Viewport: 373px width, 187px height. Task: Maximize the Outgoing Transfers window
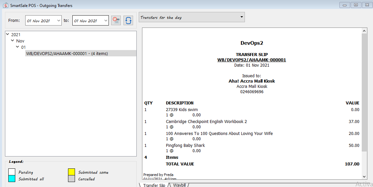(x=356, y=5)
